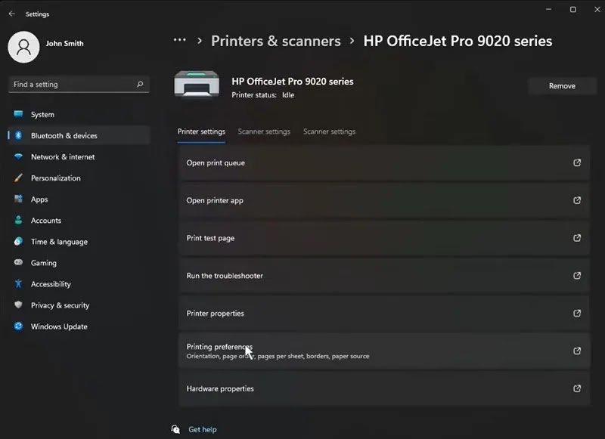Screen dimensions: 605x439
Task: Click the back arrow in Settings header
Action: click(x=11, y=14)
